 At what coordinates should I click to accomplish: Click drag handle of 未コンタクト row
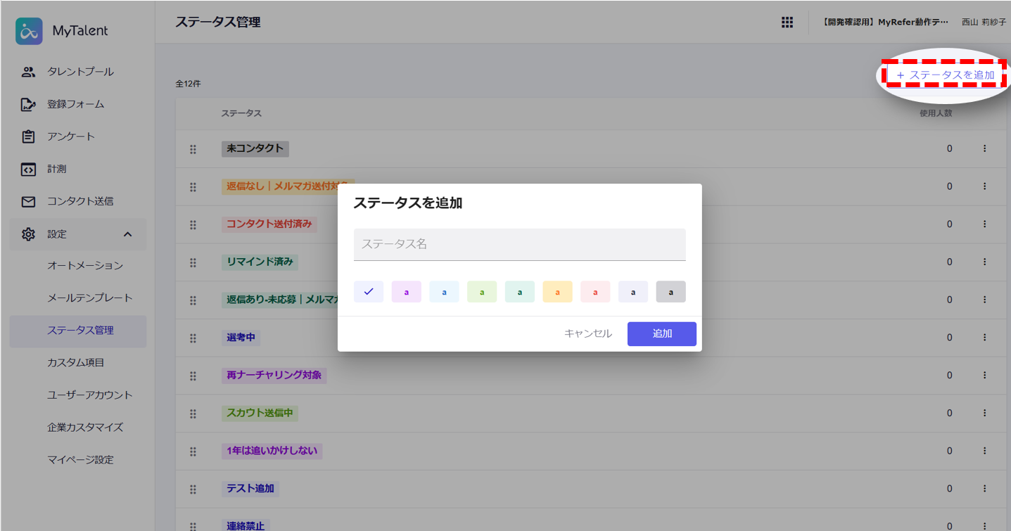click(x=193, y=149)
